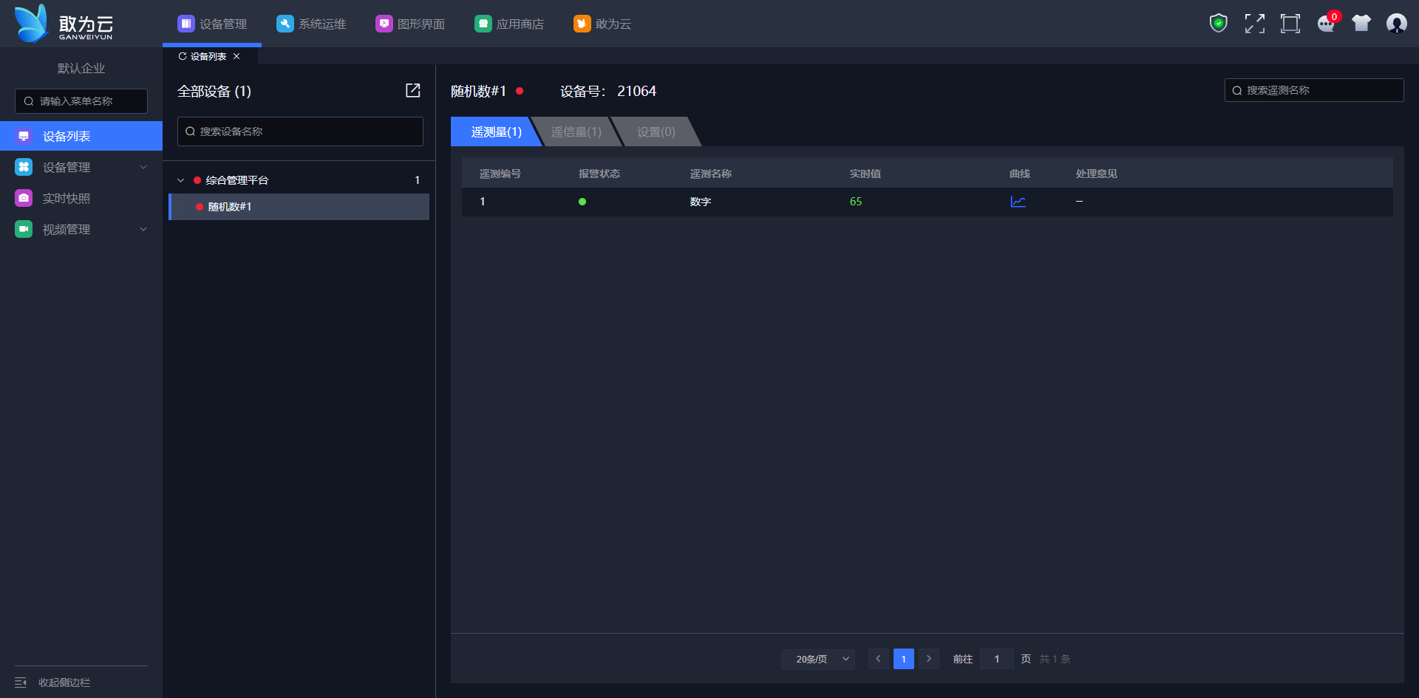The width and height of the screenshot is (1419, 698).
Task: Click the 处理意见 column header
Action: click(x=1097, y=174)
